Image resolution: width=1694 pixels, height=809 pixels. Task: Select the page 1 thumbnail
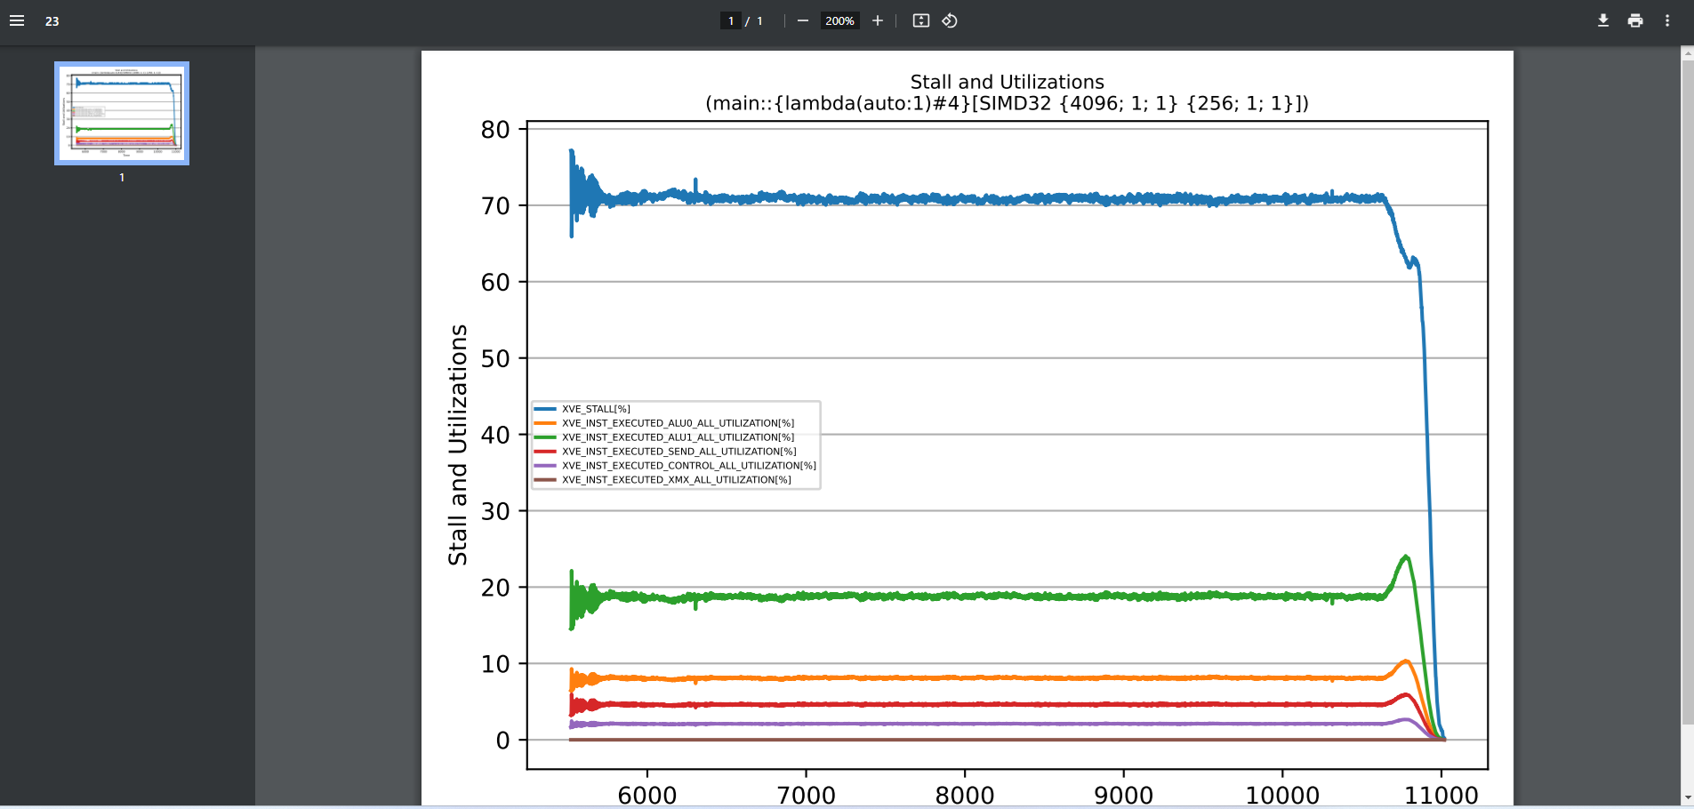pos(122,113)
